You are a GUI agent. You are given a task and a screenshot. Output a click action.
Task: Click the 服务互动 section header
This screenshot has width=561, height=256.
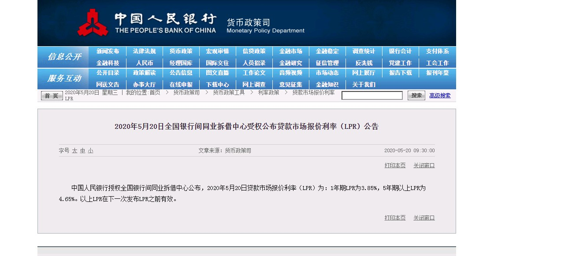64,78
